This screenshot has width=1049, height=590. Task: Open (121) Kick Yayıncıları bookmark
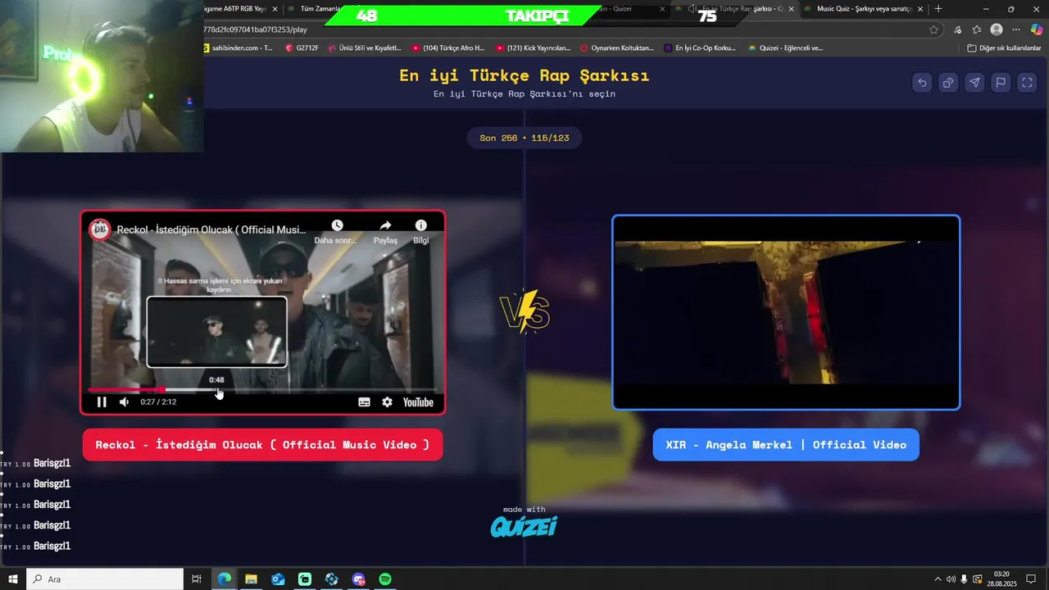pos(533,48)
